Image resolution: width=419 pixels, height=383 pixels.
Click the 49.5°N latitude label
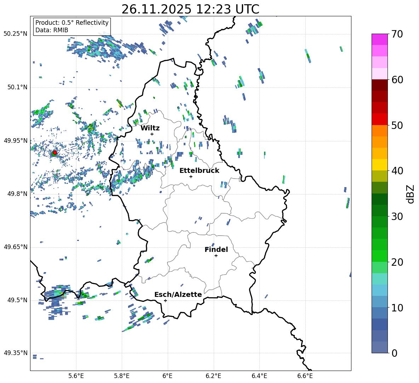pos(17,300)
